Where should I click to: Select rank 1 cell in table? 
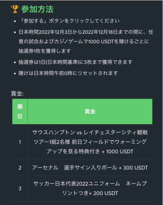[x=20, y=142]
